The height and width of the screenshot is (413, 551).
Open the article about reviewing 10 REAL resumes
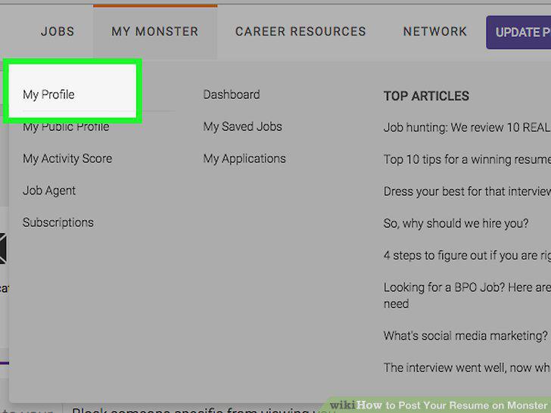[x=467, y=127]
